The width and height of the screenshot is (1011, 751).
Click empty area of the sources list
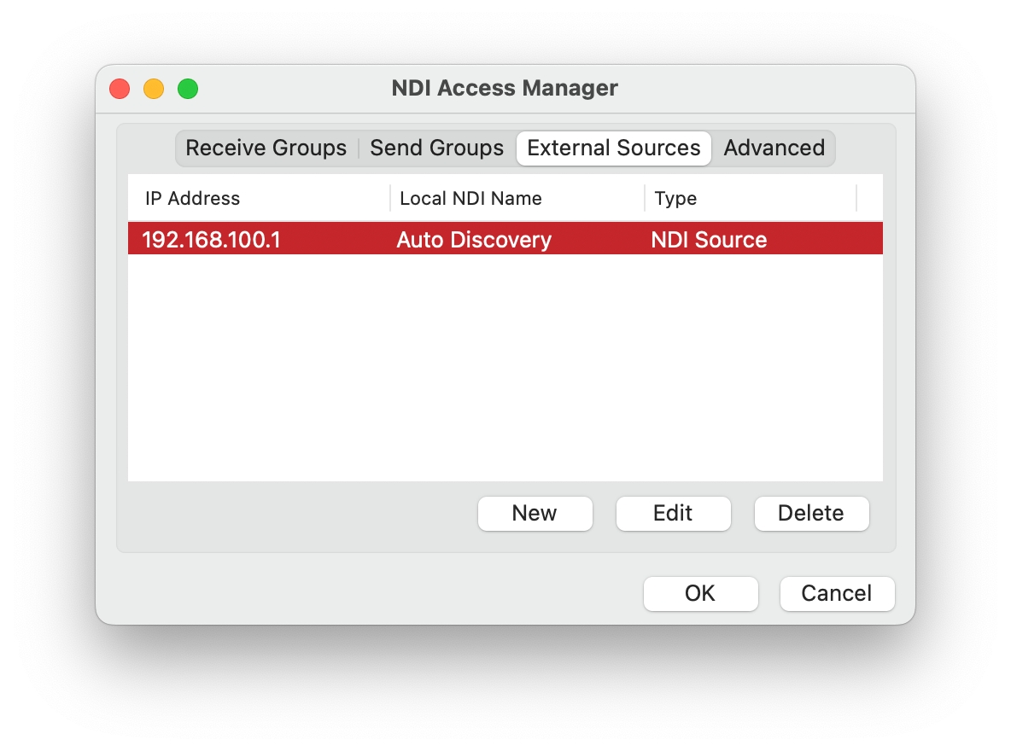coord(504,367)
